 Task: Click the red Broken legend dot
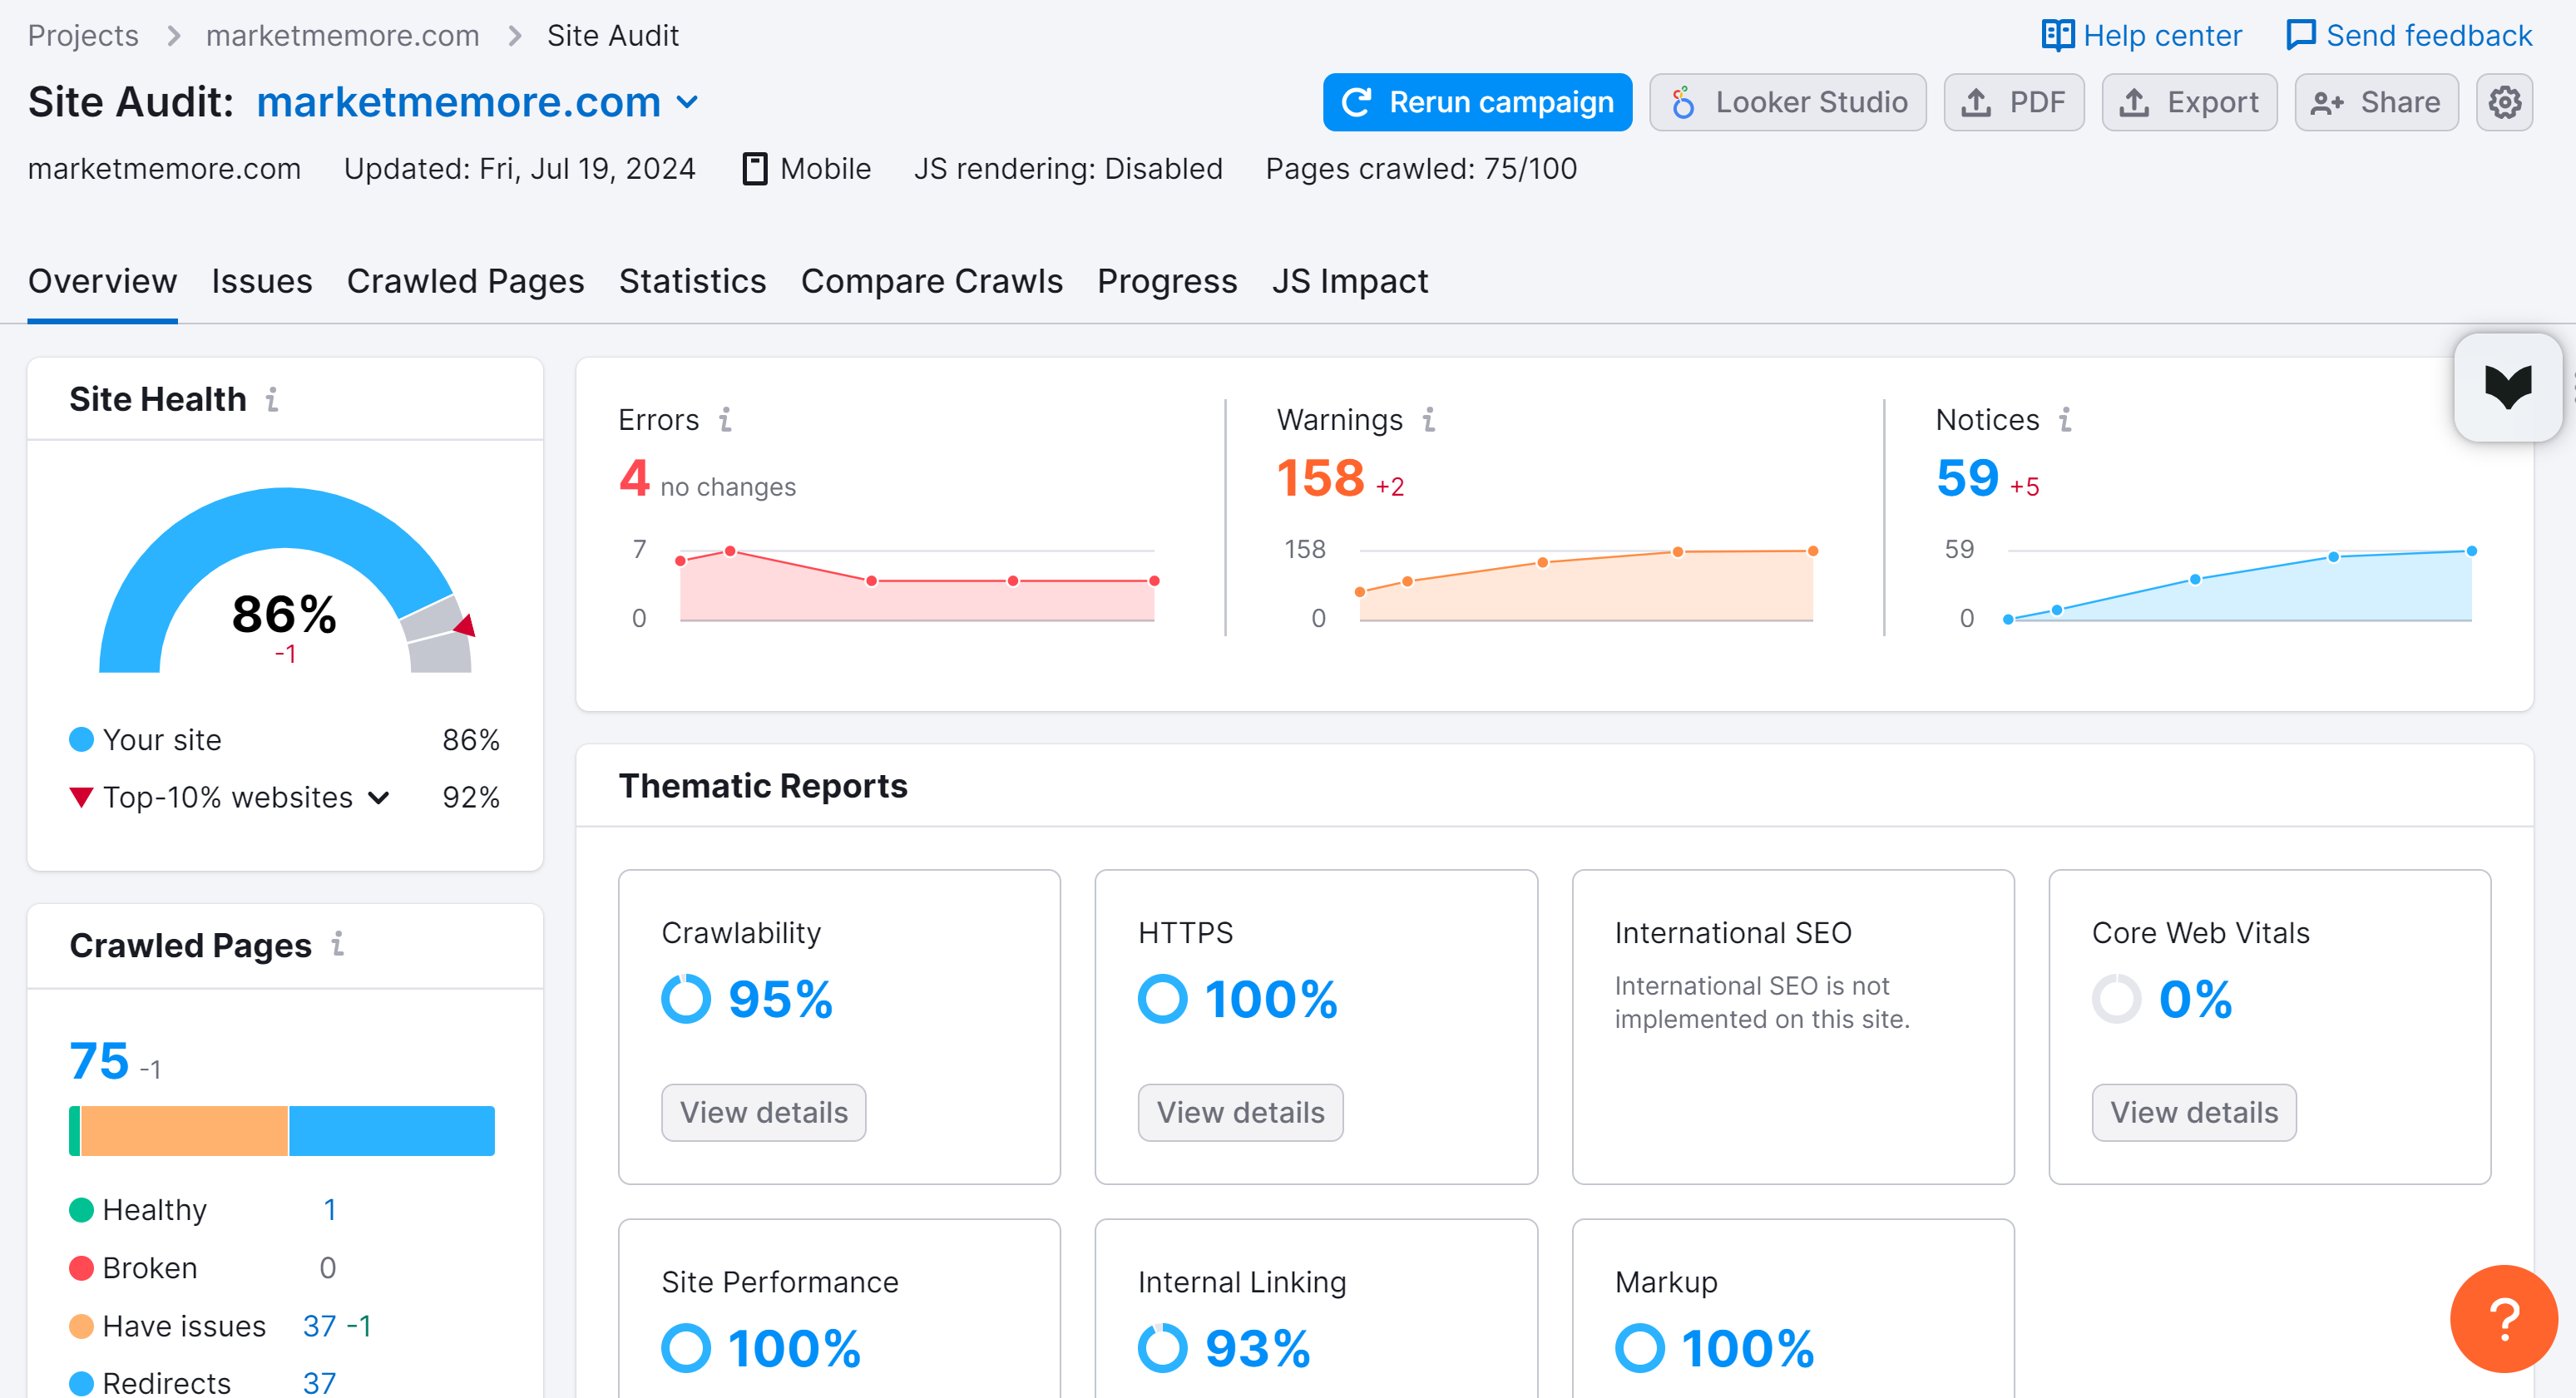coord(82,1268)
